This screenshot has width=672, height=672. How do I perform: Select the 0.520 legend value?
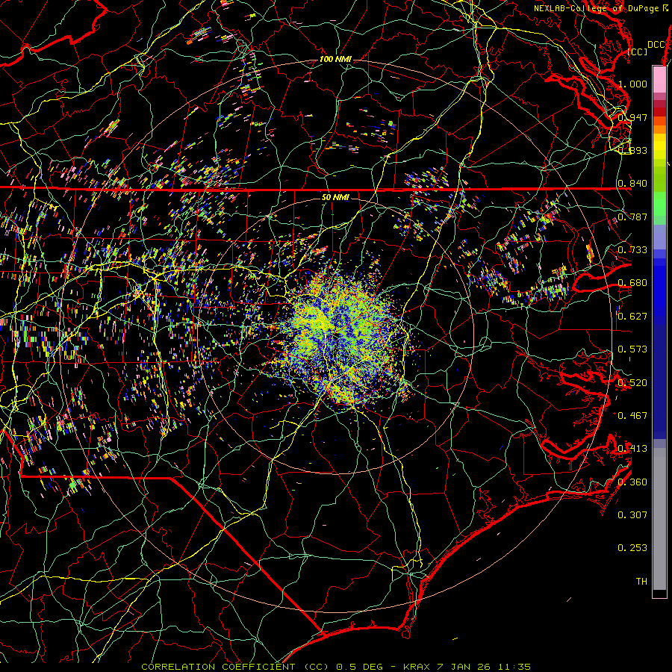coord(632,383)
